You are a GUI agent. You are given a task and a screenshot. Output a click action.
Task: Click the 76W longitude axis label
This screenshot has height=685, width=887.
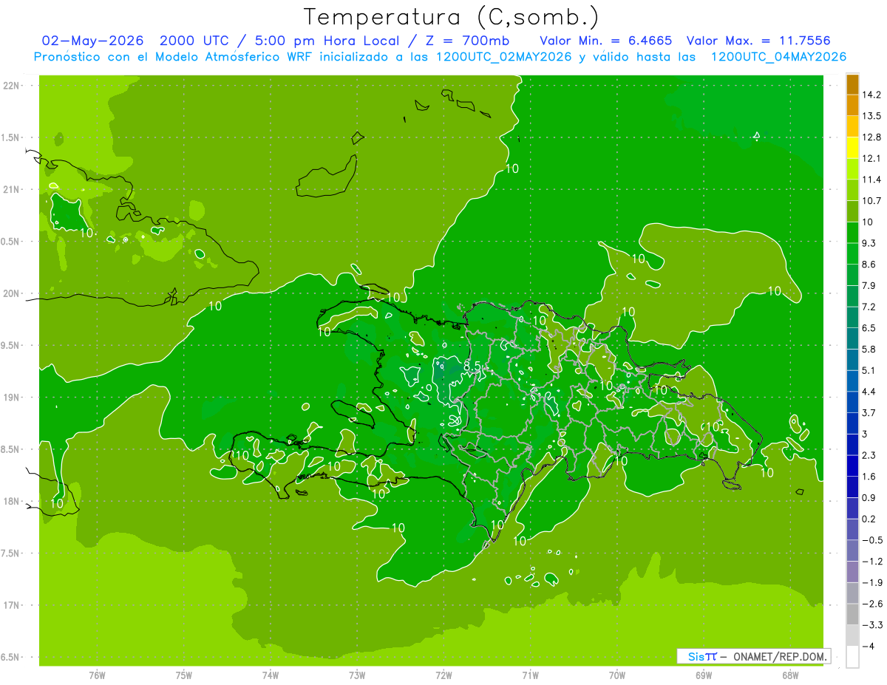(97, 675)
